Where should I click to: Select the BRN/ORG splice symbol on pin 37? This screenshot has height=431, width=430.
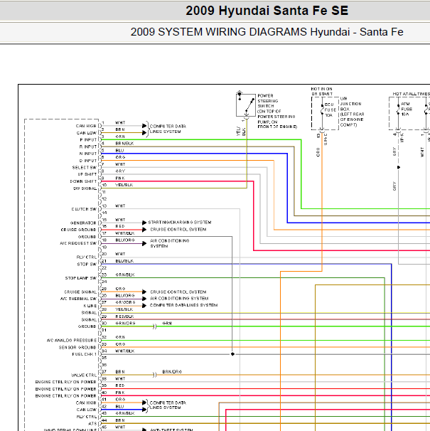click(x=154, y=375)
